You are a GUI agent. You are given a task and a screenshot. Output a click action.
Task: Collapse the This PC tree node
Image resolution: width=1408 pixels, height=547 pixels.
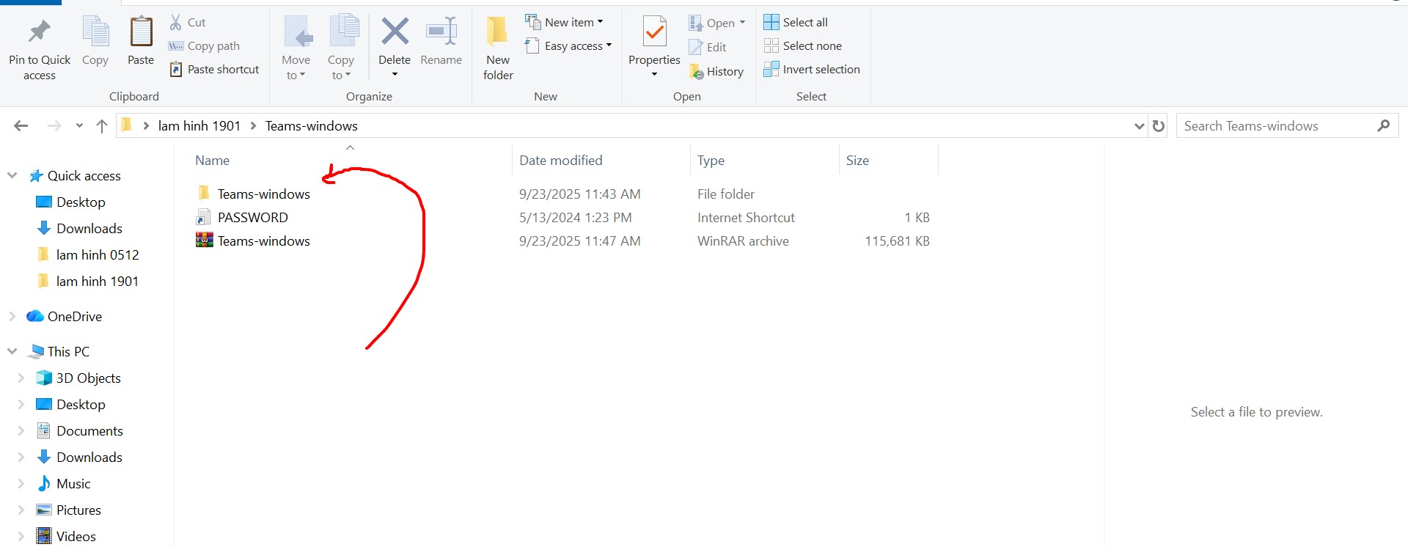[12, 352]
